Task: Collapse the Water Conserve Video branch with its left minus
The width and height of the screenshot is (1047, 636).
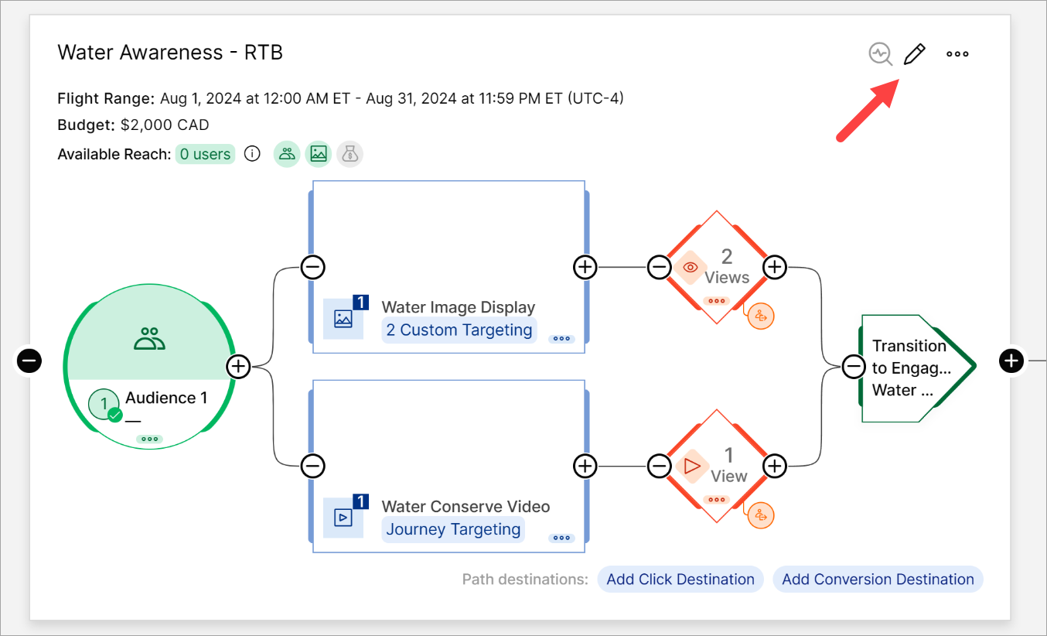Action: (312, 466)
